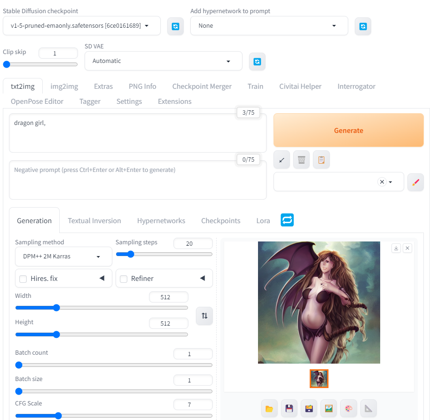The image size is (430, 420).
Task: Edit styles with the paintbrush icon
Action: (x=415, y=182)
